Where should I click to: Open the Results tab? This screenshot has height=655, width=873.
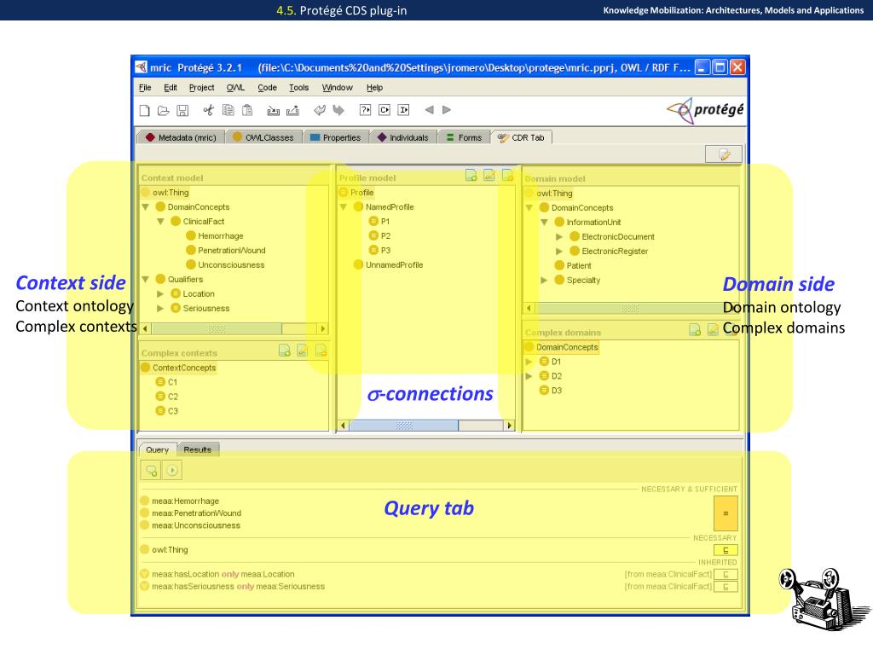click(198, 449)
